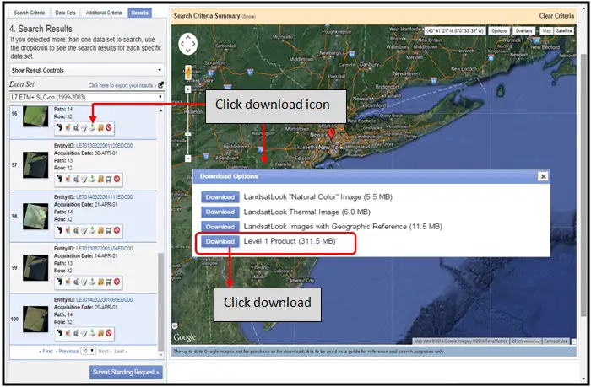The image size is (591, 387).
Task: Zoom in on the map with plus button
Action: 188,89
